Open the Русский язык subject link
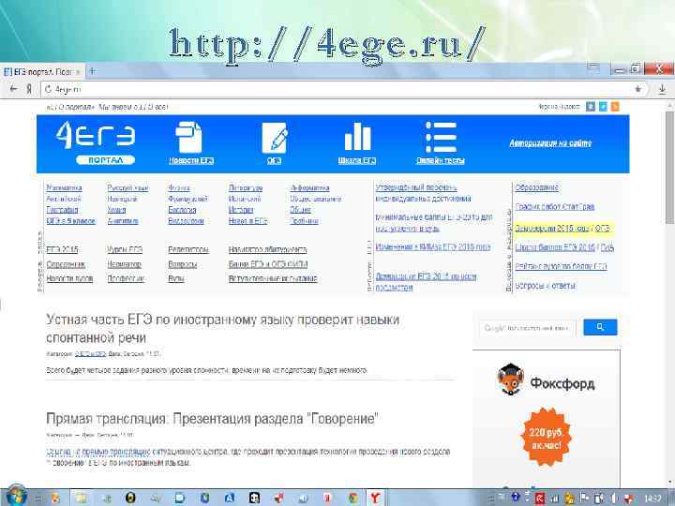 pos(127,187)
